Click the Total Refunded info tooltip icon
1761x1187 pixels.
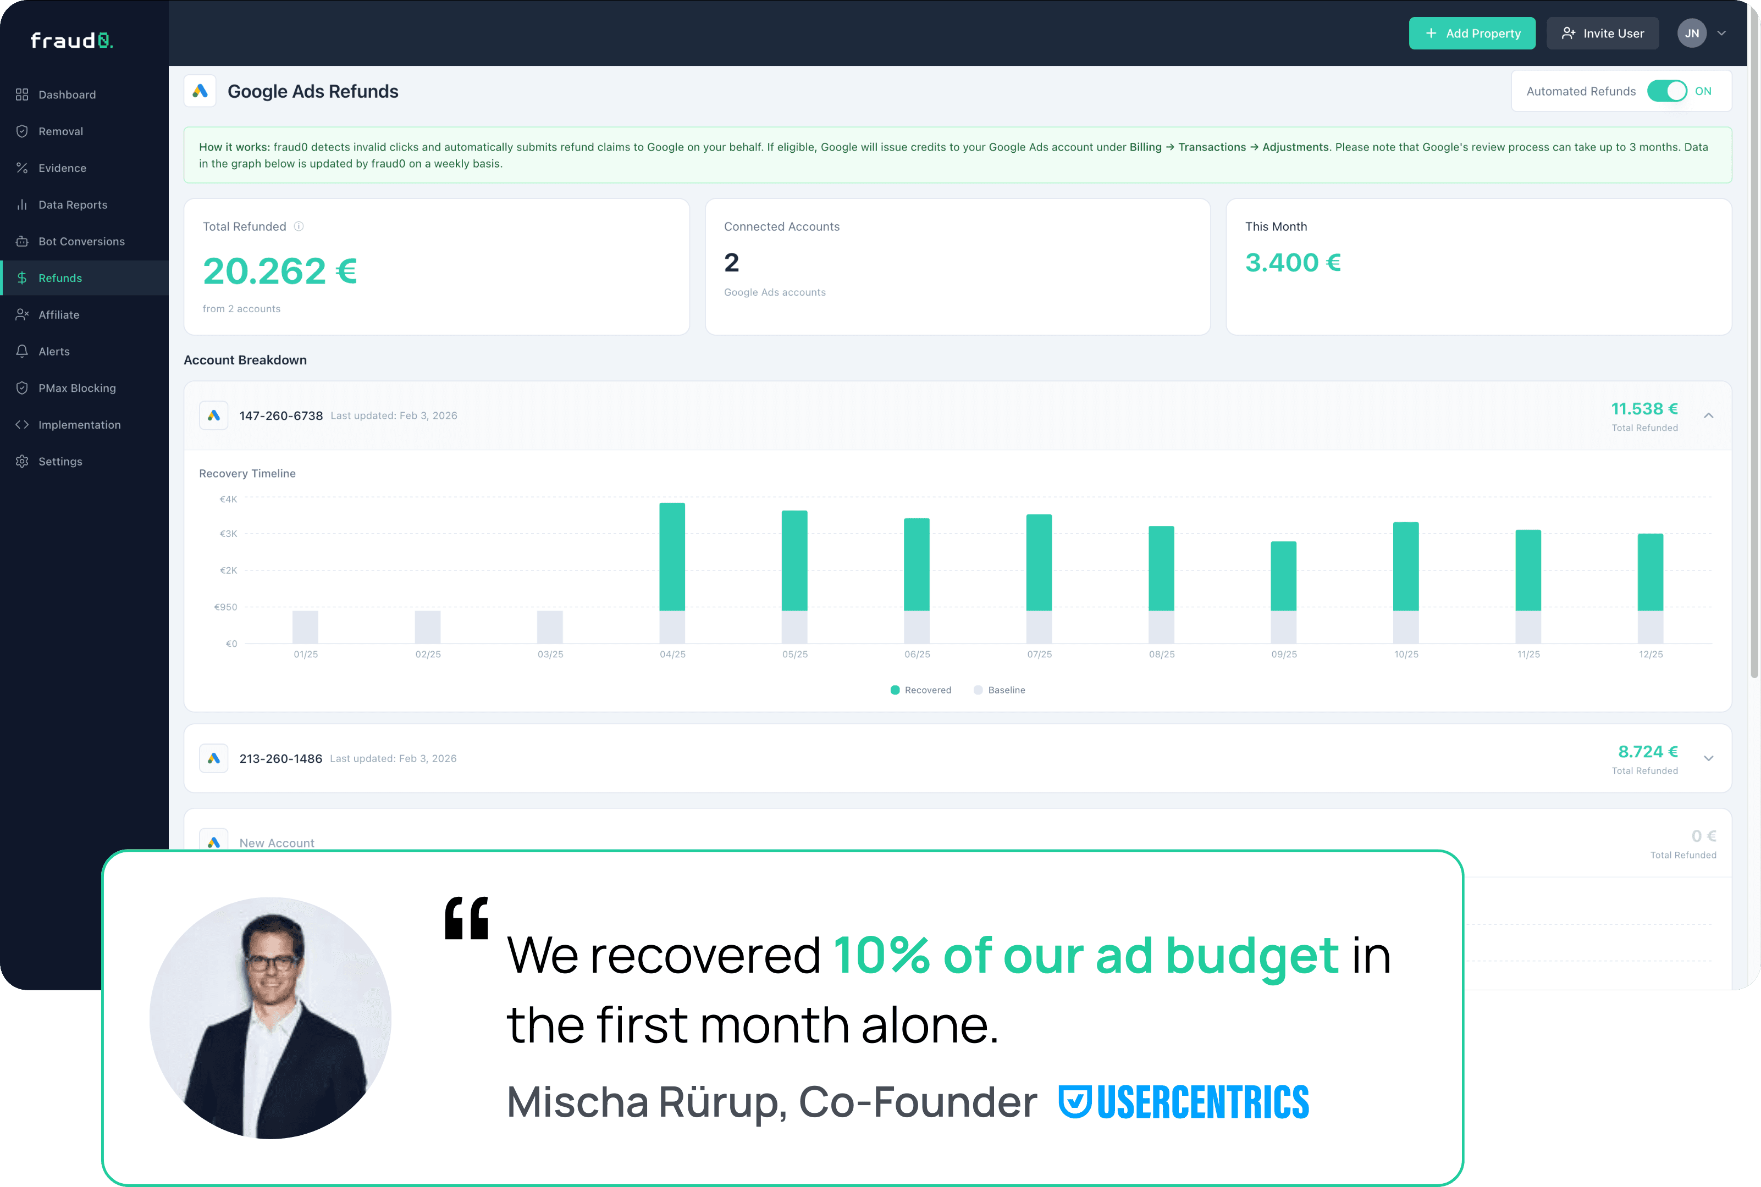299,226
